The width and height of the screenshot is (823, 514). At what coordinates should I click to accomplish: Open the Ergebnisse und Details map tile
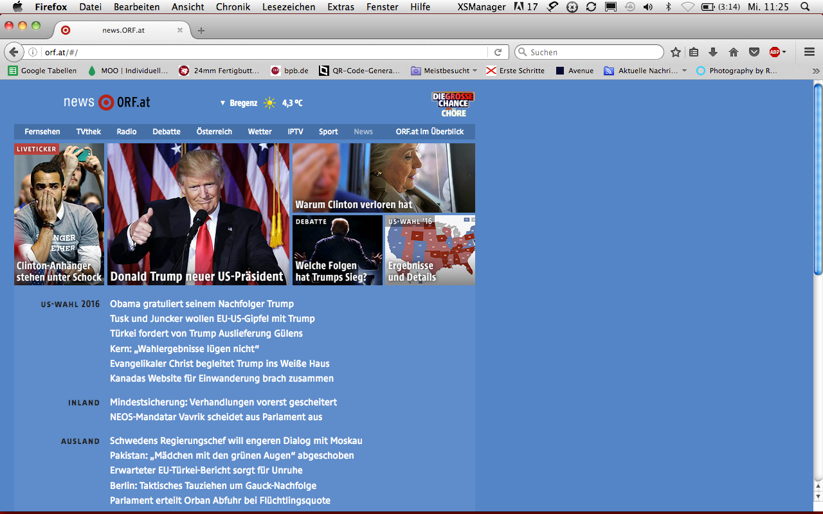(x=430, y=250)
